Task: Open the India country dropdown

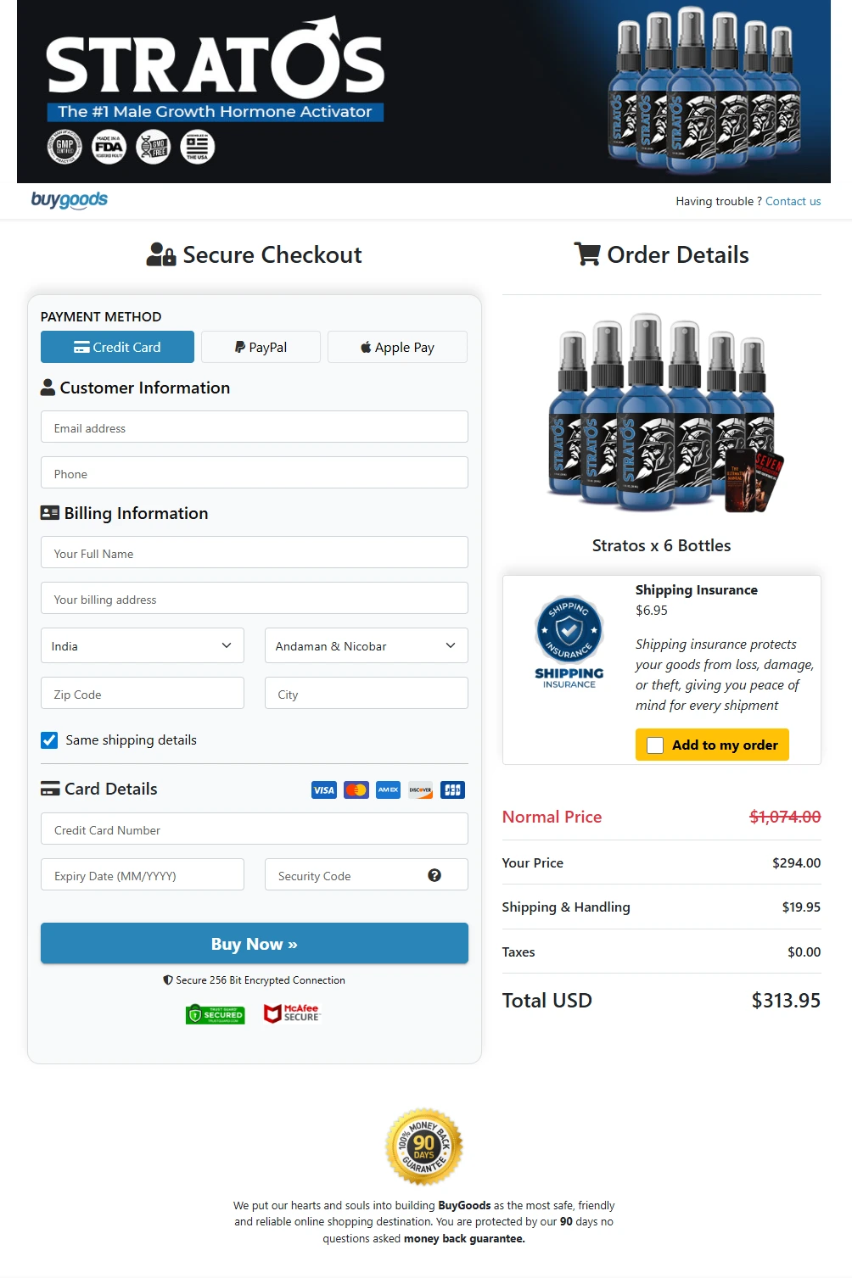Action: (x=143, y=645)
